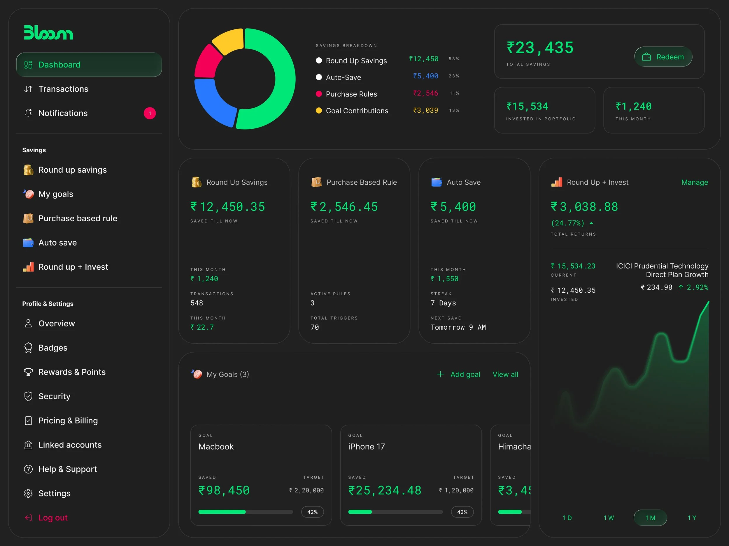Open Rewards & Points page
Viewport: 729px width, 546px height.
coord(89,372)
